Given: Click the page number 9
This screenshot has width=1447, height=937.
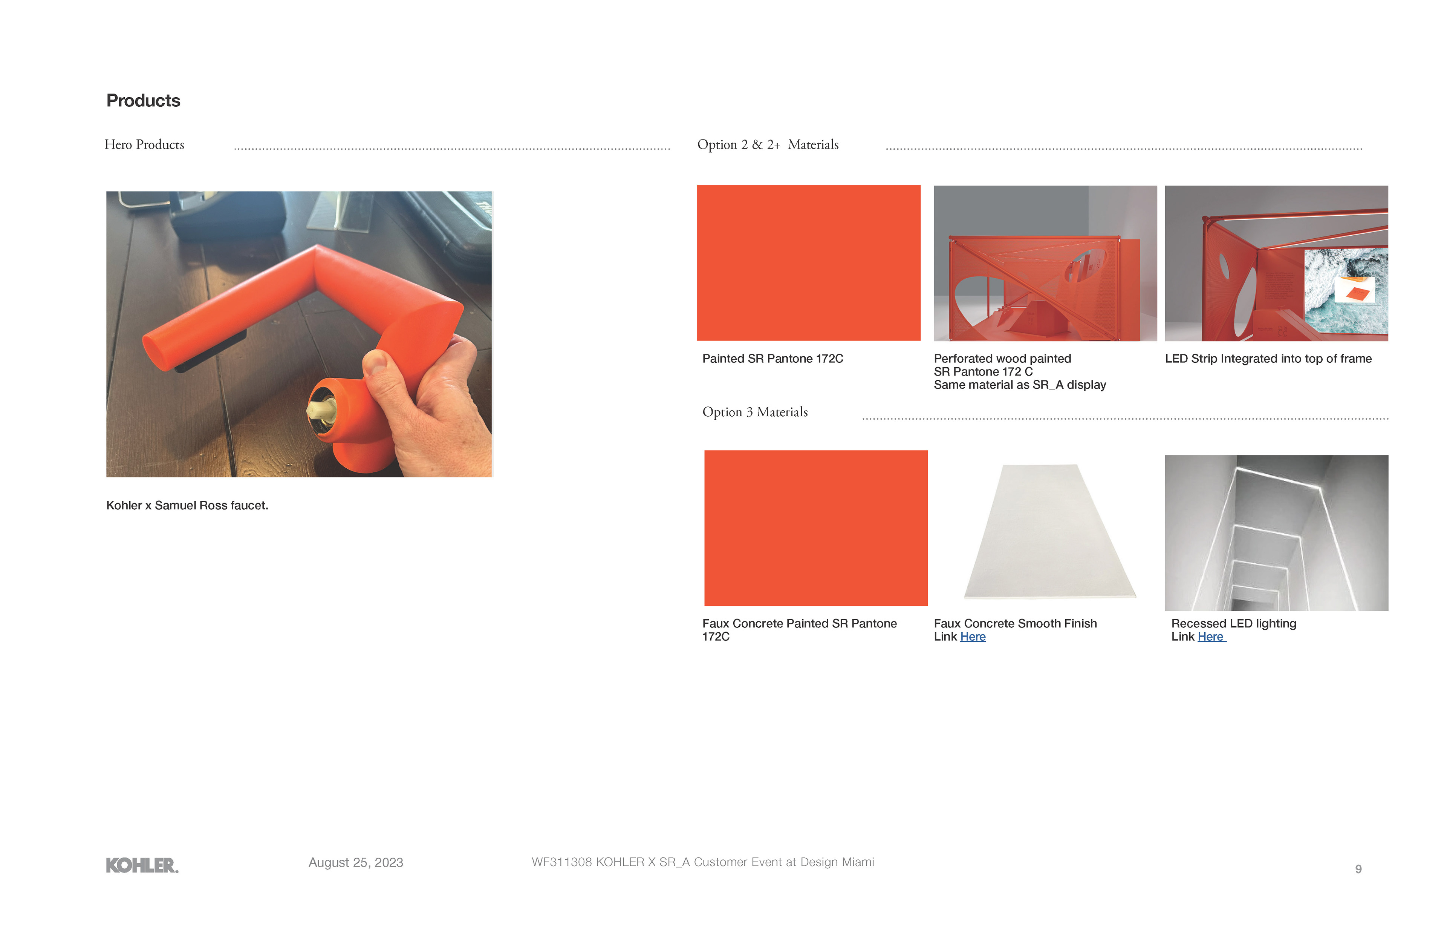Looking at the screenshot, I should 1358,870.
